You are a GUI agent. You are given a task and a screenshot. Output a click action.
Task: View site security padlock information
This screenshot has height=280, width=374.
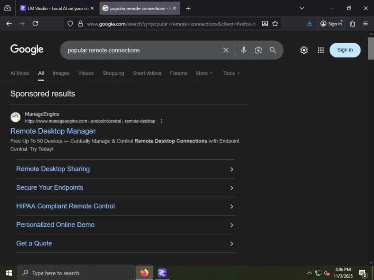coord(81,24)
